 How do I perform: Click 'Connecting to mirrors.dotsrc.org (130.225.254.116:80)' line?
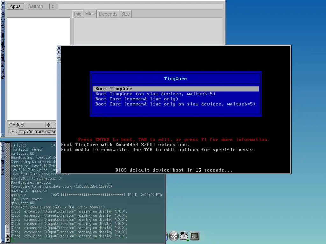point(61,186)
